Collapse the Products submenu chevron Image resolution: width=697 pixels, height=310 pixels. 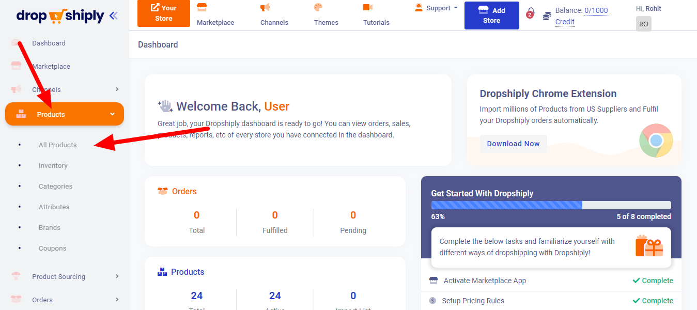[x=113, y=114]
